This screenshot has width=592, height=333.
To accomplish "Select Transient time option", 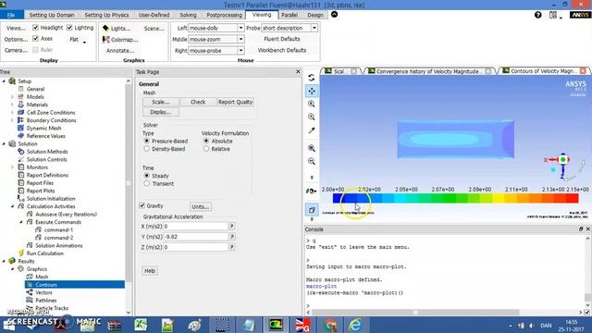I will click(147, 183).
